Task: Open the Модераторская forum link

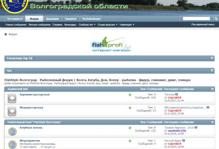Action: click(x=31, y=108)
